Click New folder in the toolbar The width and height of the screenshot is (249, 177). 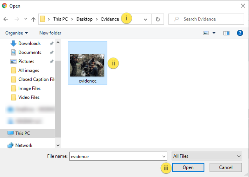tap(50, 33)
